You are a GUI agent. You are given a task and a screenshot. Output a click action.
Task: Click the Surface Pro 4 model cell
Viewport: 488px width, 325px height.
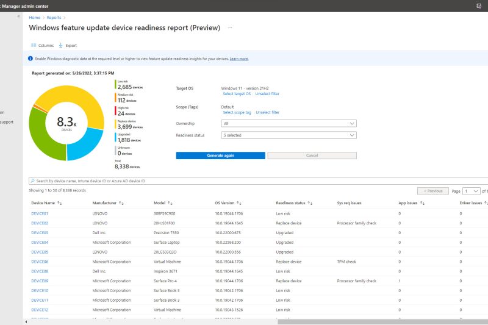coord(165,281)
